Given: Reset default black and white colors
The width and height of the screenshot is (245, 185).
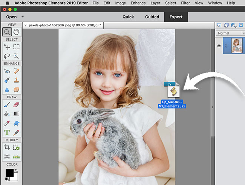Looking at the screenshot, I should pos(7,179).
